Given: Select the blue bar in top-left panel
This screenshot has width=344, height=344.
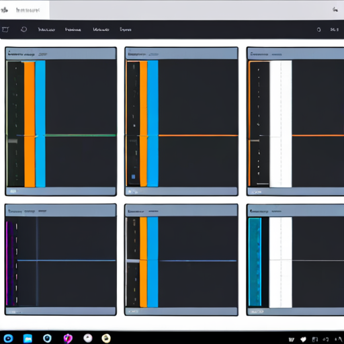Looking at the screenshot, I should coord(40,124).
